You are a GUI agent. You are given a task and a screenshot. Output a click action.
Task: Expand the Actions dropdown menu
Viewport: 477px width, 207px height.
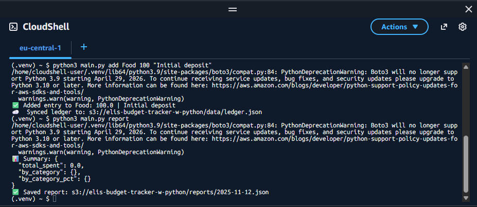point(400,27)
